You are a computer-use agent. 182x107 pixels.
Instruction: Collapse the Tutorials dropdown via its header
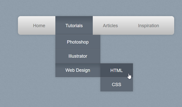coord(74,25)
